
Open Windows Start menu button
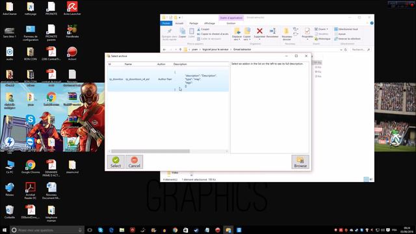click(5, 230)
